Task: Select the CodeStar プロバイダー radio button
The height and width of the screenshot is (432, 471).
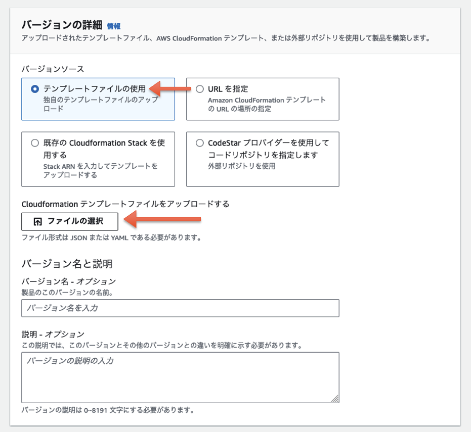Action: point(199,142)
